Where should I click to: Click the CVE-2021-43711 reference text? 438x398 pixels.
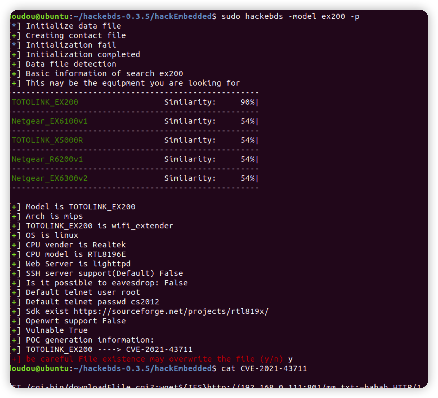point(159,349)
